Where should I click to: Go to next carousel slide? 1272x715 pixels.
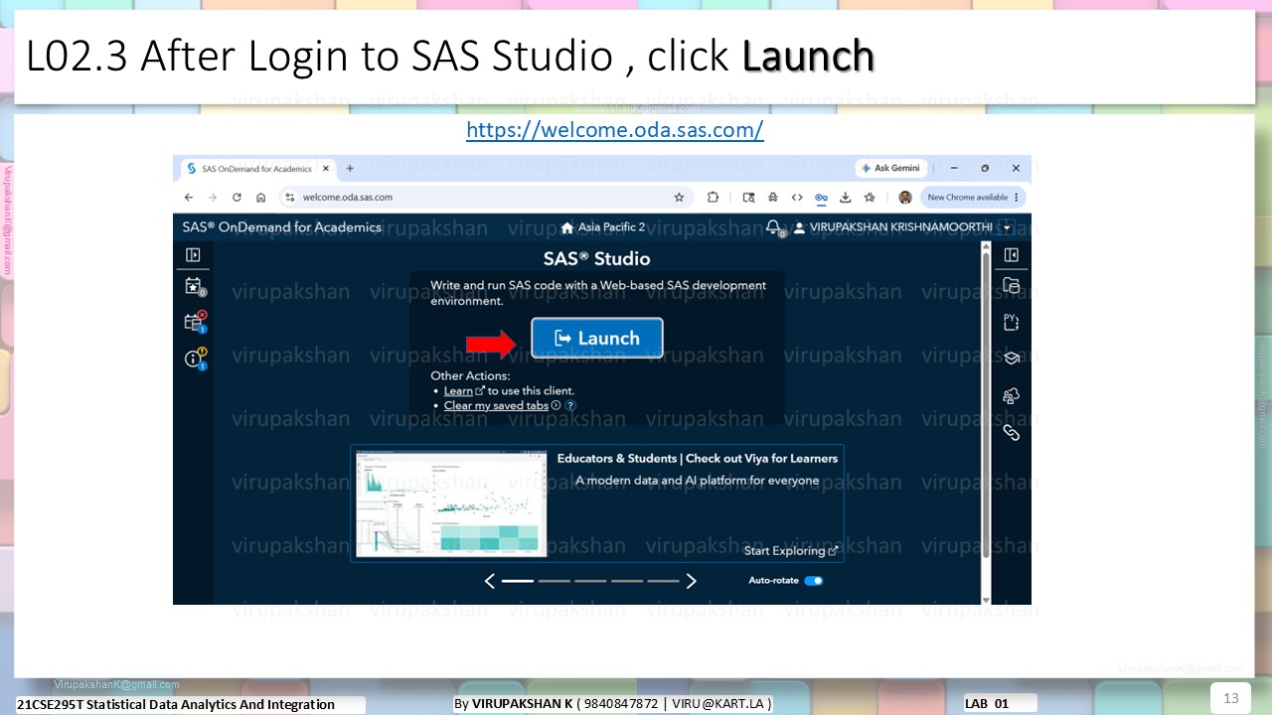[x=692, y=581]
